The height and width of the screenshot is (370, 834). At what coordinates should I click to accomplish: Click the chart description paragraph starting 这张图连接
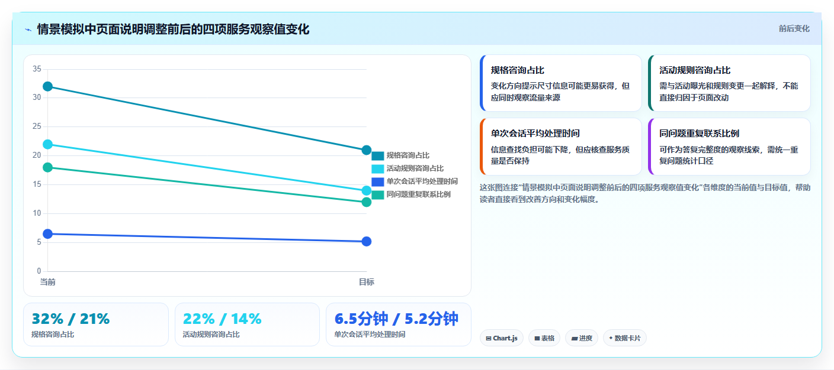(645, 193)
